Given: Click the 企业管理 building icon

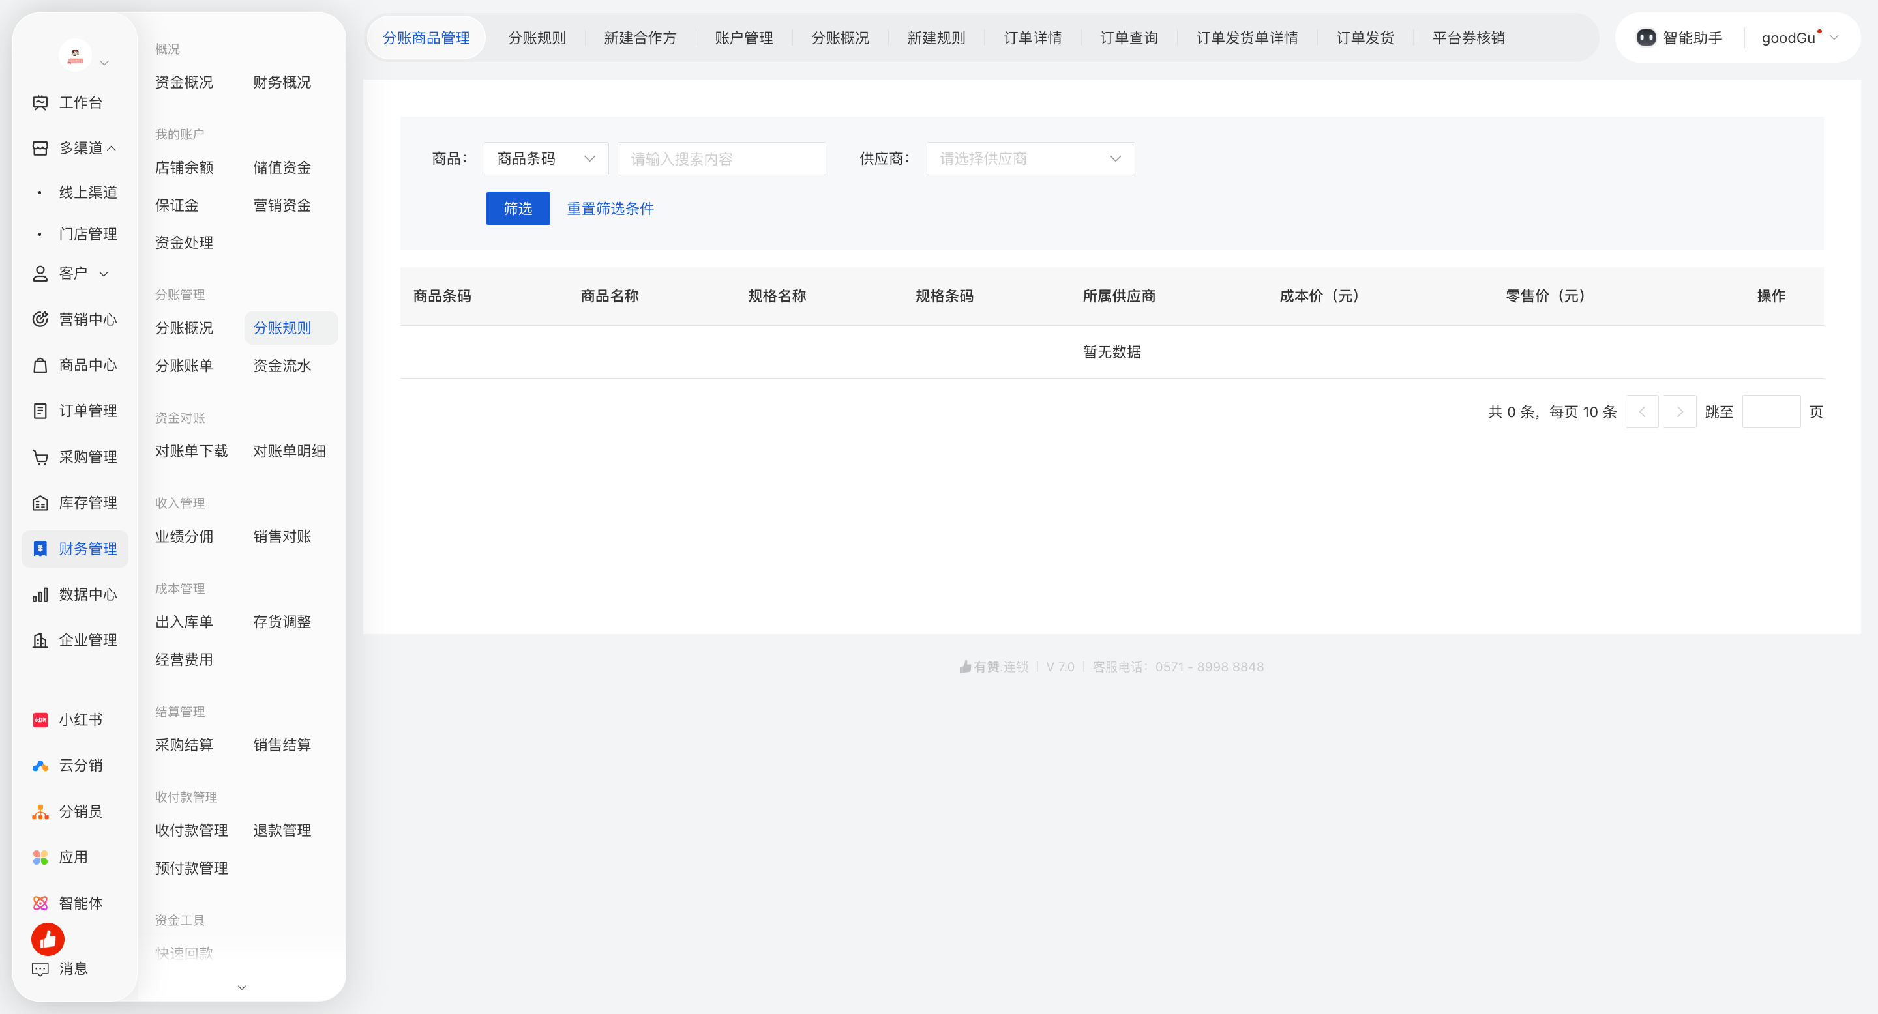Looking at the screenshot, I should 40,641.
